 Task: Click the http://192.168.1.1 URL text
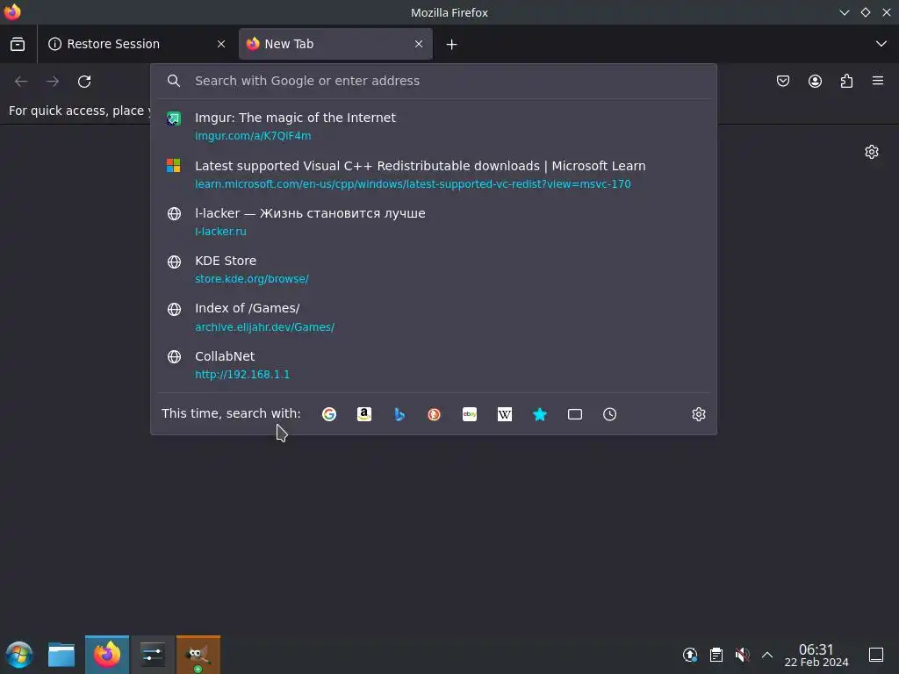point(242,375)
